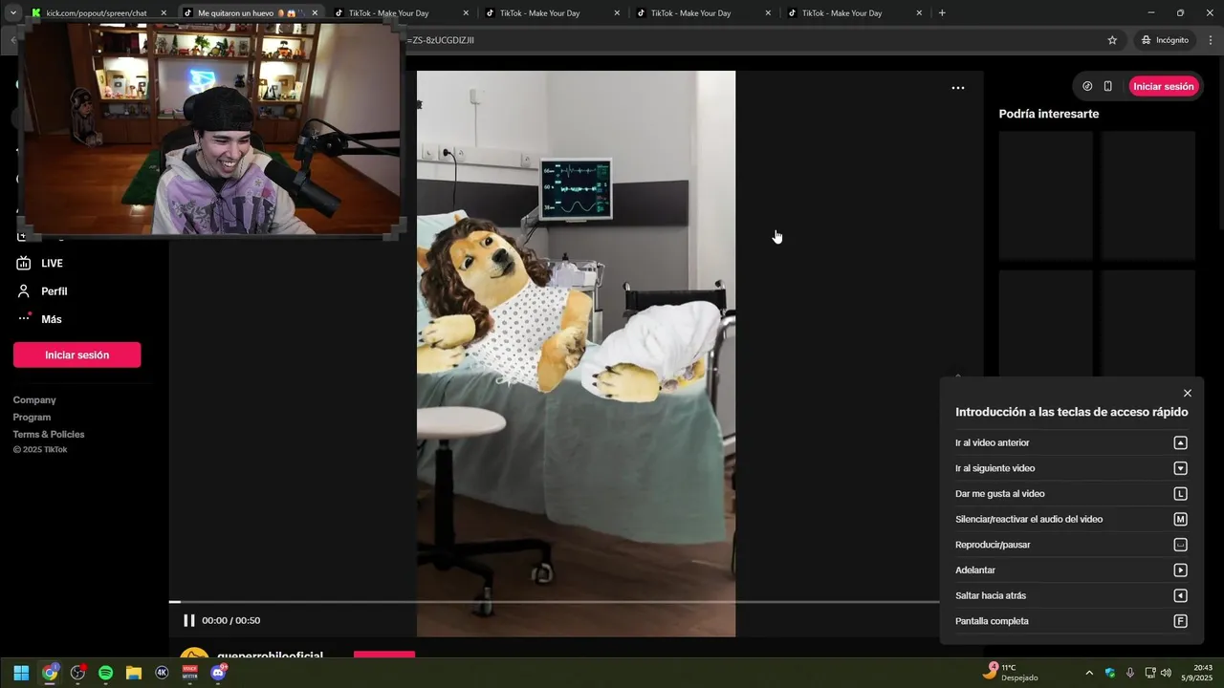Click the pink Iniciar sesión button top right
The width and height of the screenshot is (1224, 688).
pos(1163,86)
